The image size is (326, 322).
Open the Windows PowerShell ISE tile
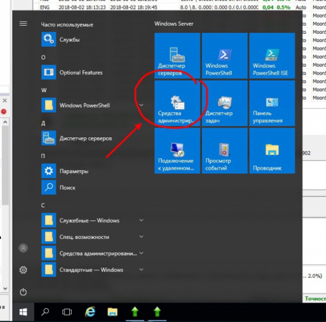pyautogui.click(x=271, y=56)
